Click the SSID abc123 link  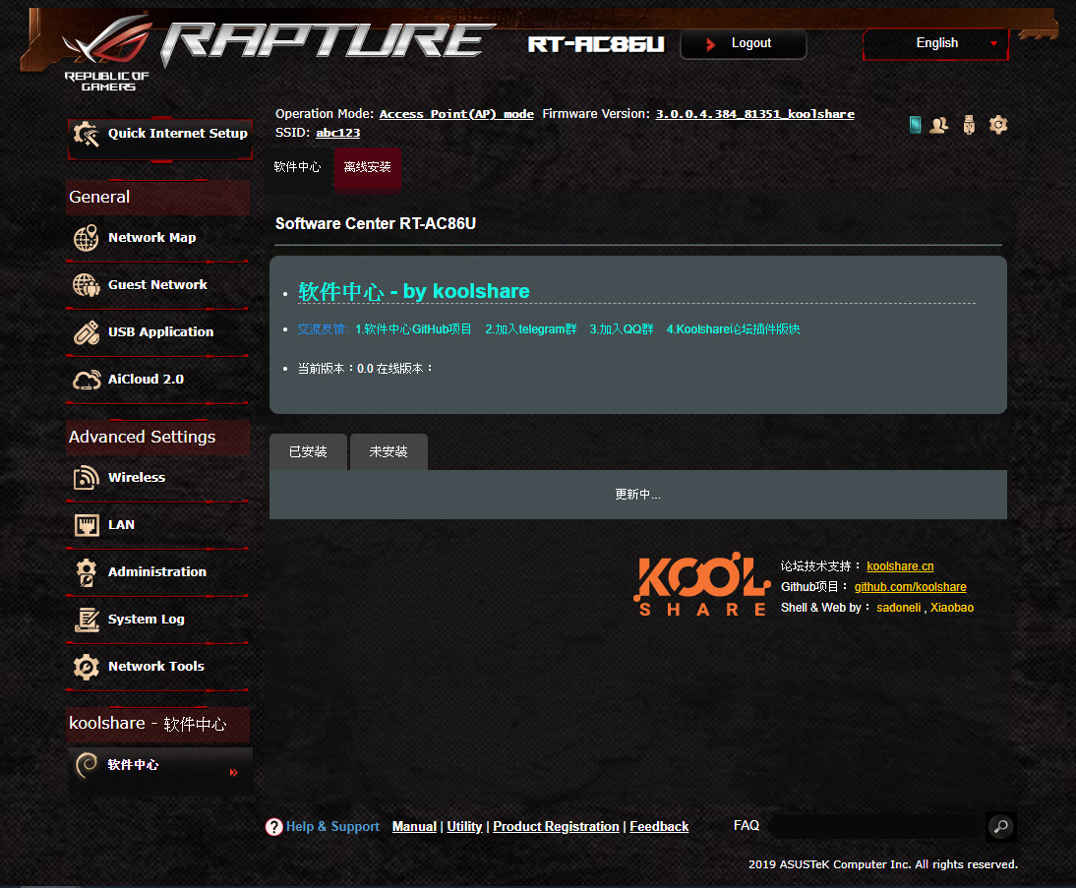[x=337, y=133]
